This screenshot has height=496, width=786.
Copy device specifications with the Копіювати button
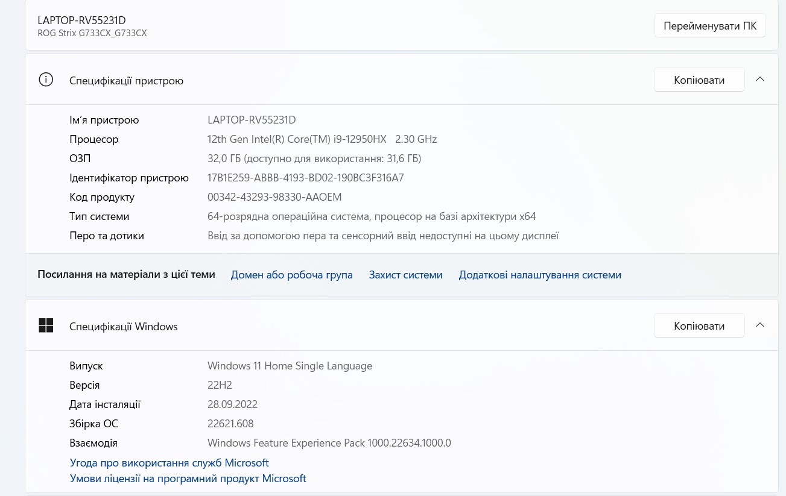tap(699, 80)
